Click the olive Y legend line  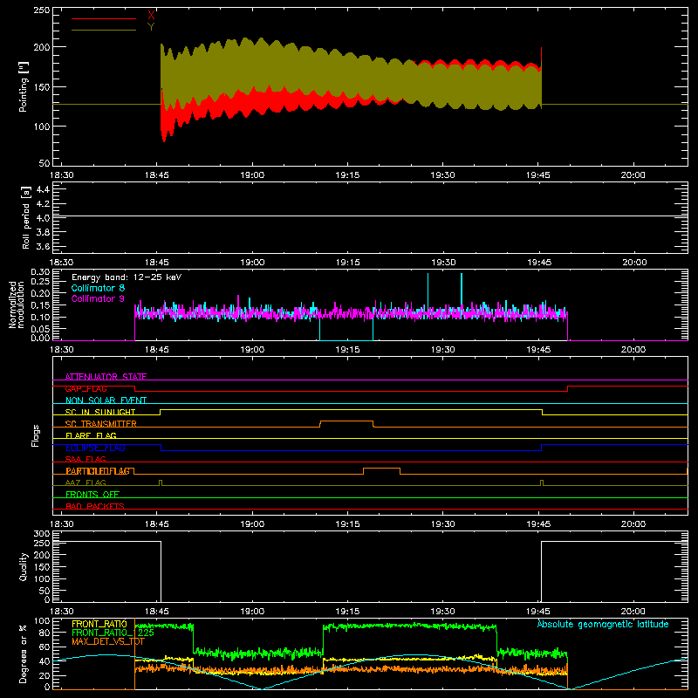coord(104,30)
